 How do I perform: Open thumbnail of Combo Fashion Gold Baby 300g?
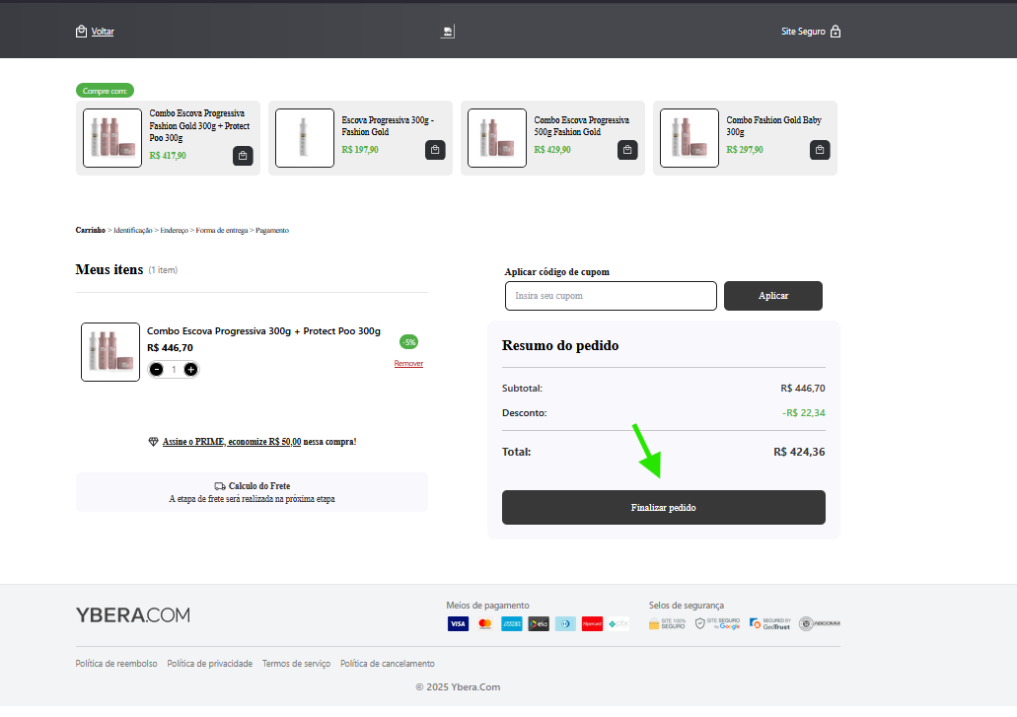pyautogui.click(x=690, y=138)
